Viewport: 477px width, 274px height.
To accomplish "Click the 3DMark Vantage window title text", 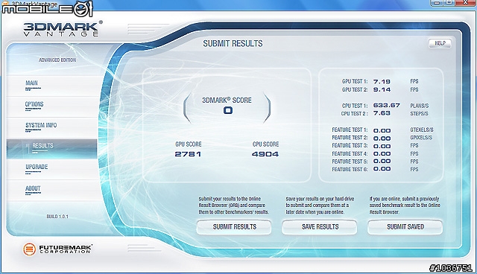I will pyautogui.click(x=34, y=4).
